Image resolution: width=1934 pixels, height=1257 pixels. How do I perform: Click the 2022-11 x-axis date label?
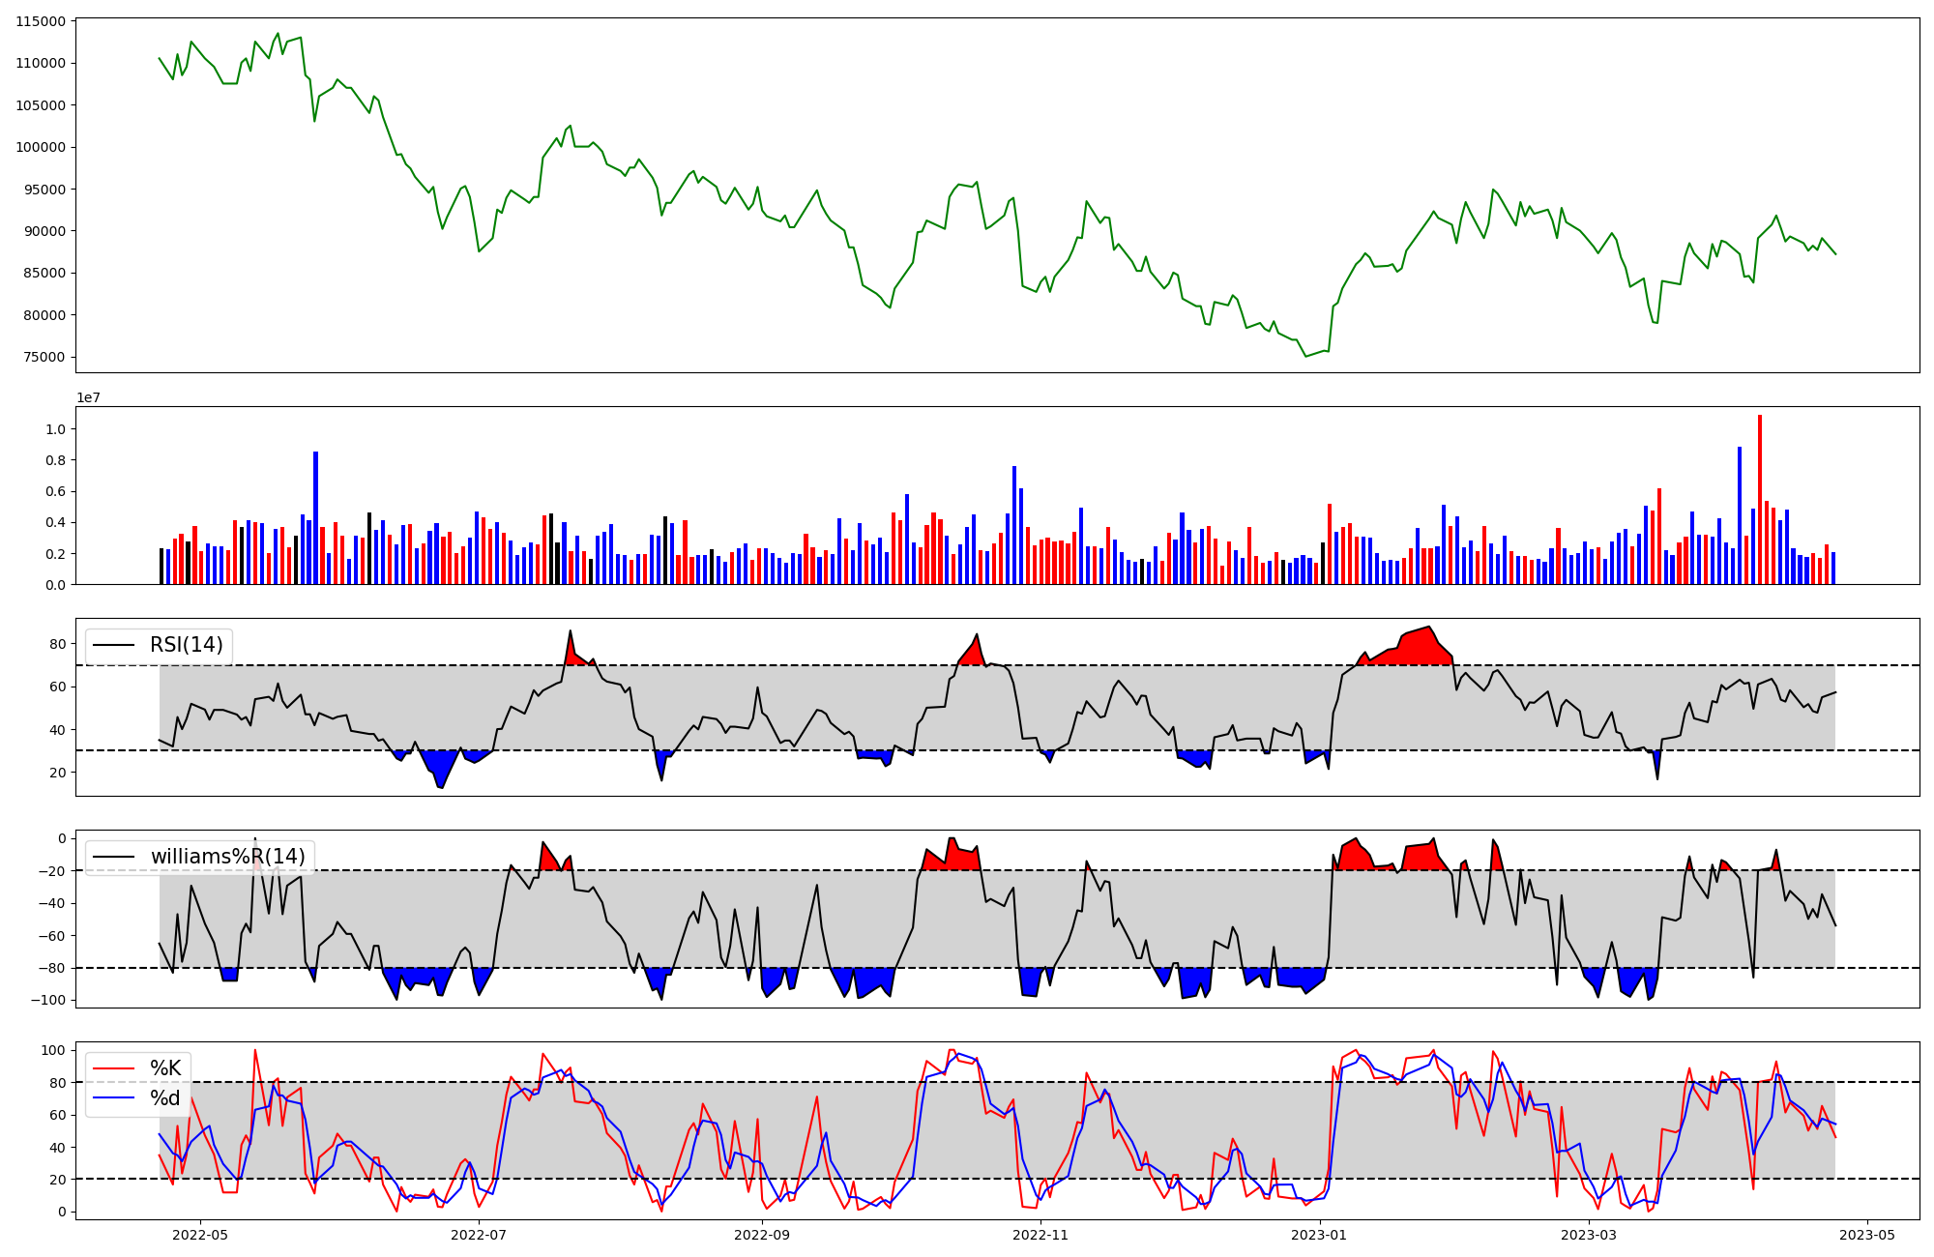(1041, 1235)
